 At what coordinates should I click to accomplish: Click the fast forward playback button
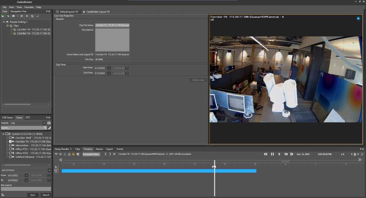coord(286,154)
